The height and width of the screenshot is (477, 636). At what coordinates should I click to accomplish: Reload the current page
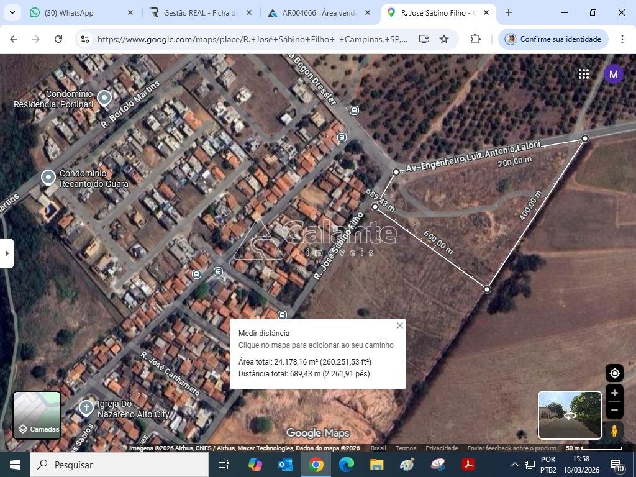tap(58, 39)
